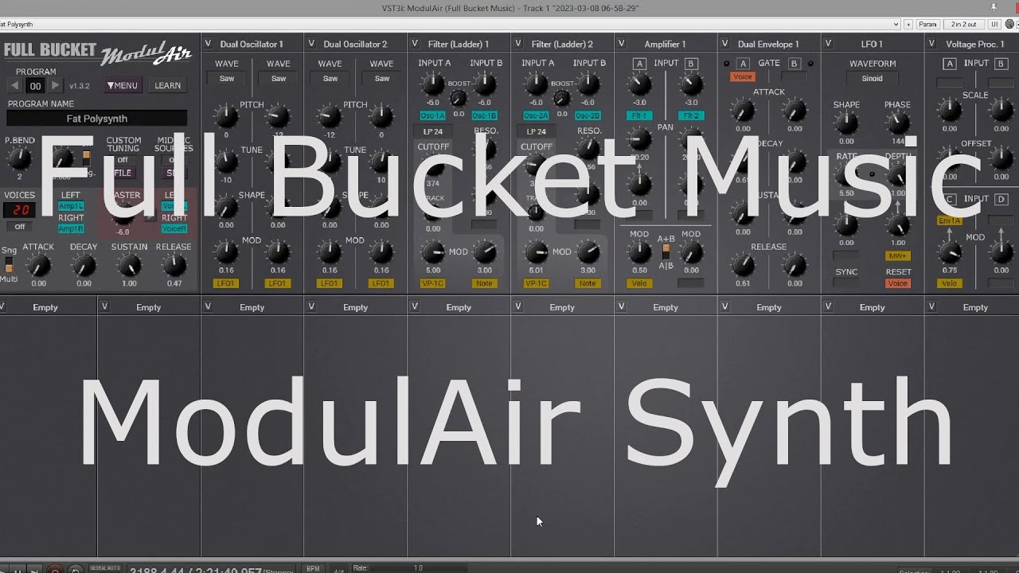The height and width of the screenshot is (573, 1019).
Task: Click the '2 in 2 out' routing button
Action: point(964,25)
